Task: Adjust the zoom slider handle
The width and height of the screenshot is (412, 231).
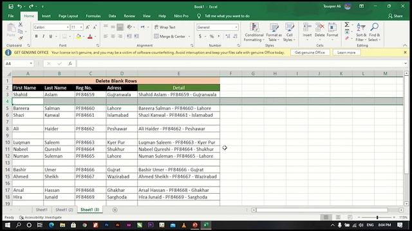Action: point(377,218)
